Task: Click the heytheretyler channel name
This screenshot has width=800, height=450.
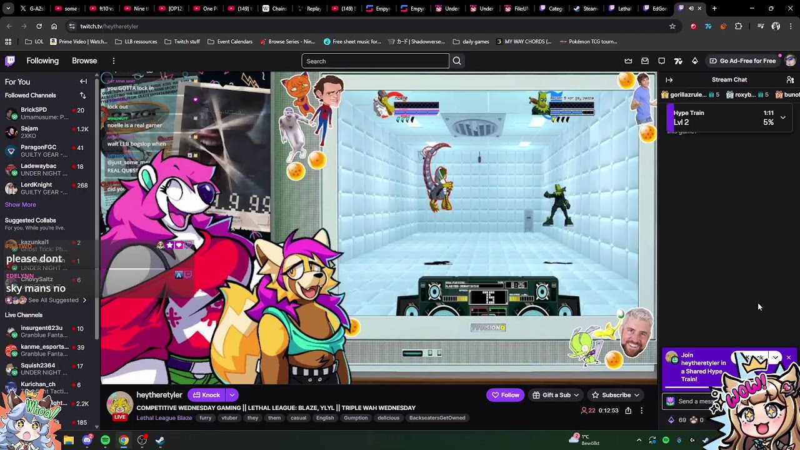Action: tap(159, 395)
